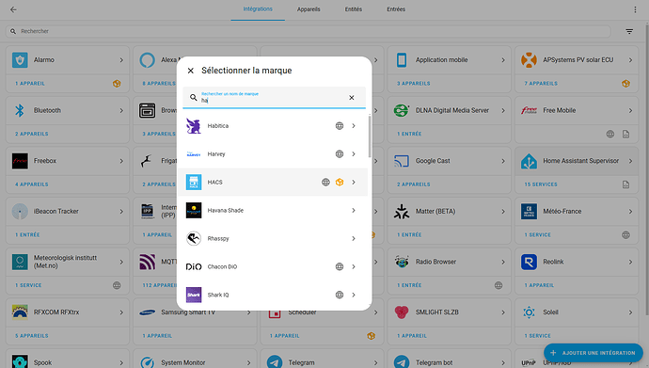
Task: Switch to the Appareils tab
Action: point(309,9)
